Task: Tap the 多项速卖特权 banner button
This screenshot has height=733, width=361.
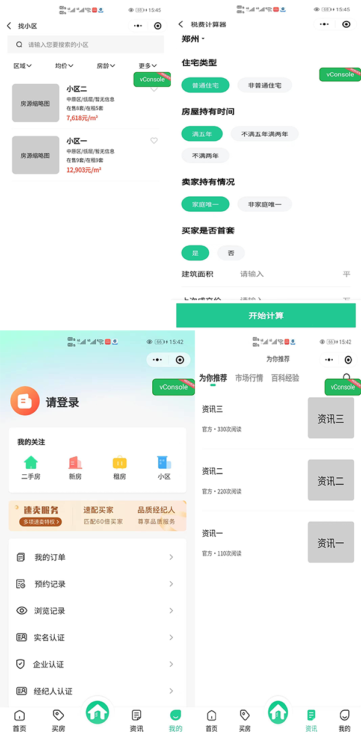Action: tap(42, 522)
